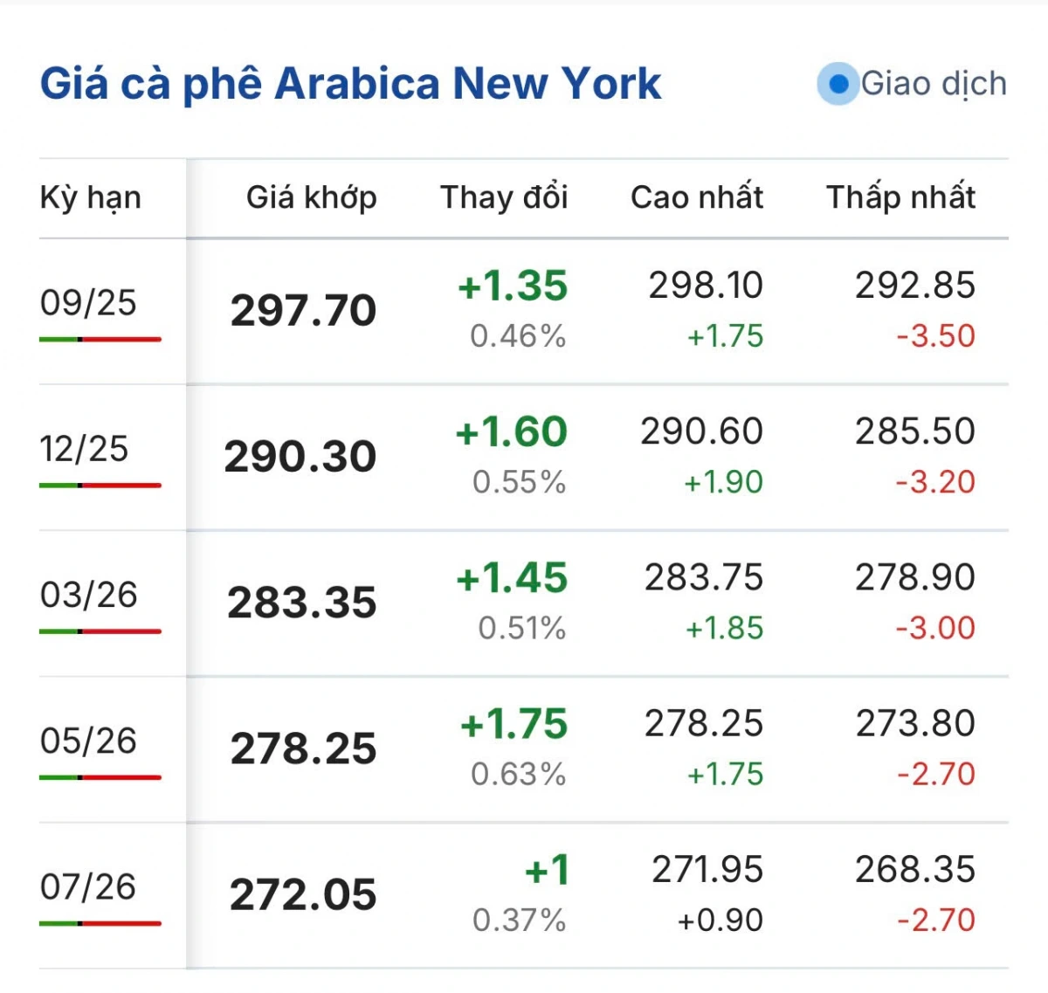Select the 03/26 contract term

coord(88,595)
